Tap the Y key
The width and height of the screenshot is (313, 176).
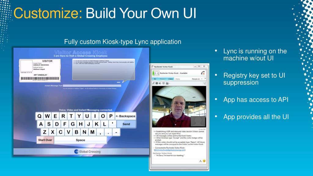[79, 116]
